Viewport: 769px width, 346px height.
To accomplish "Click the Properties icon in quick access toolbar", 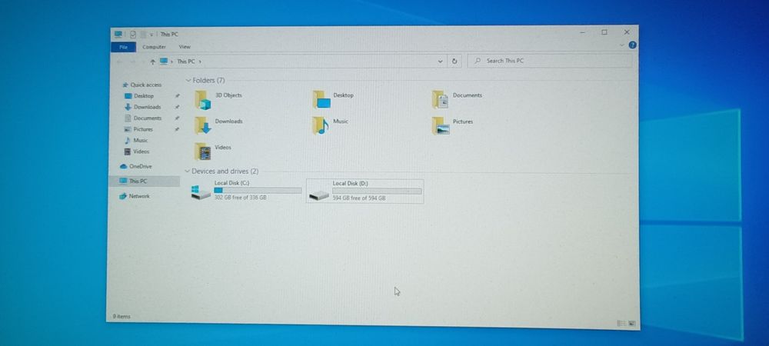I will pos(132,35).
